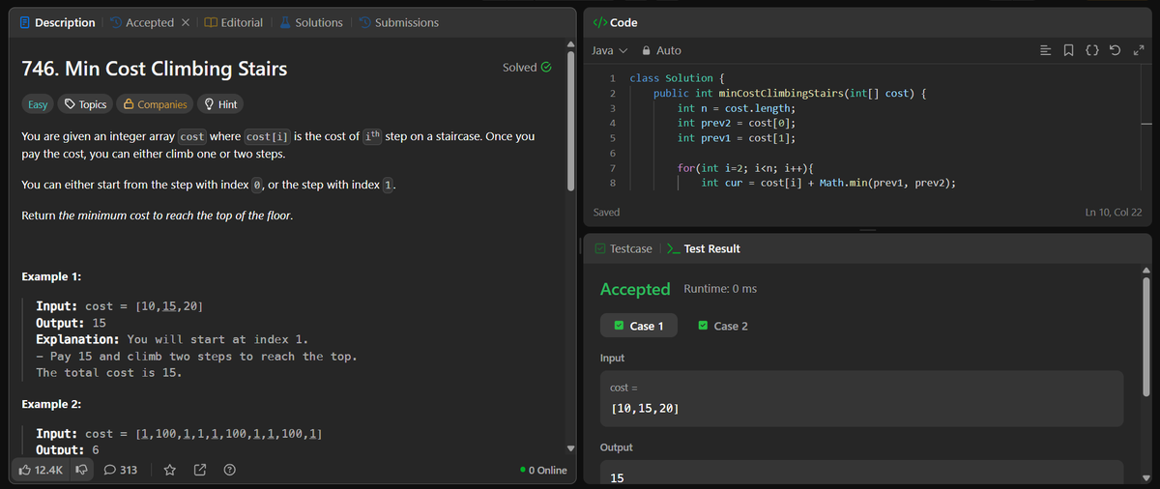Open the 313 comments icon
Viewport: 1160px width, 489px height.
[x=120, y=471]
